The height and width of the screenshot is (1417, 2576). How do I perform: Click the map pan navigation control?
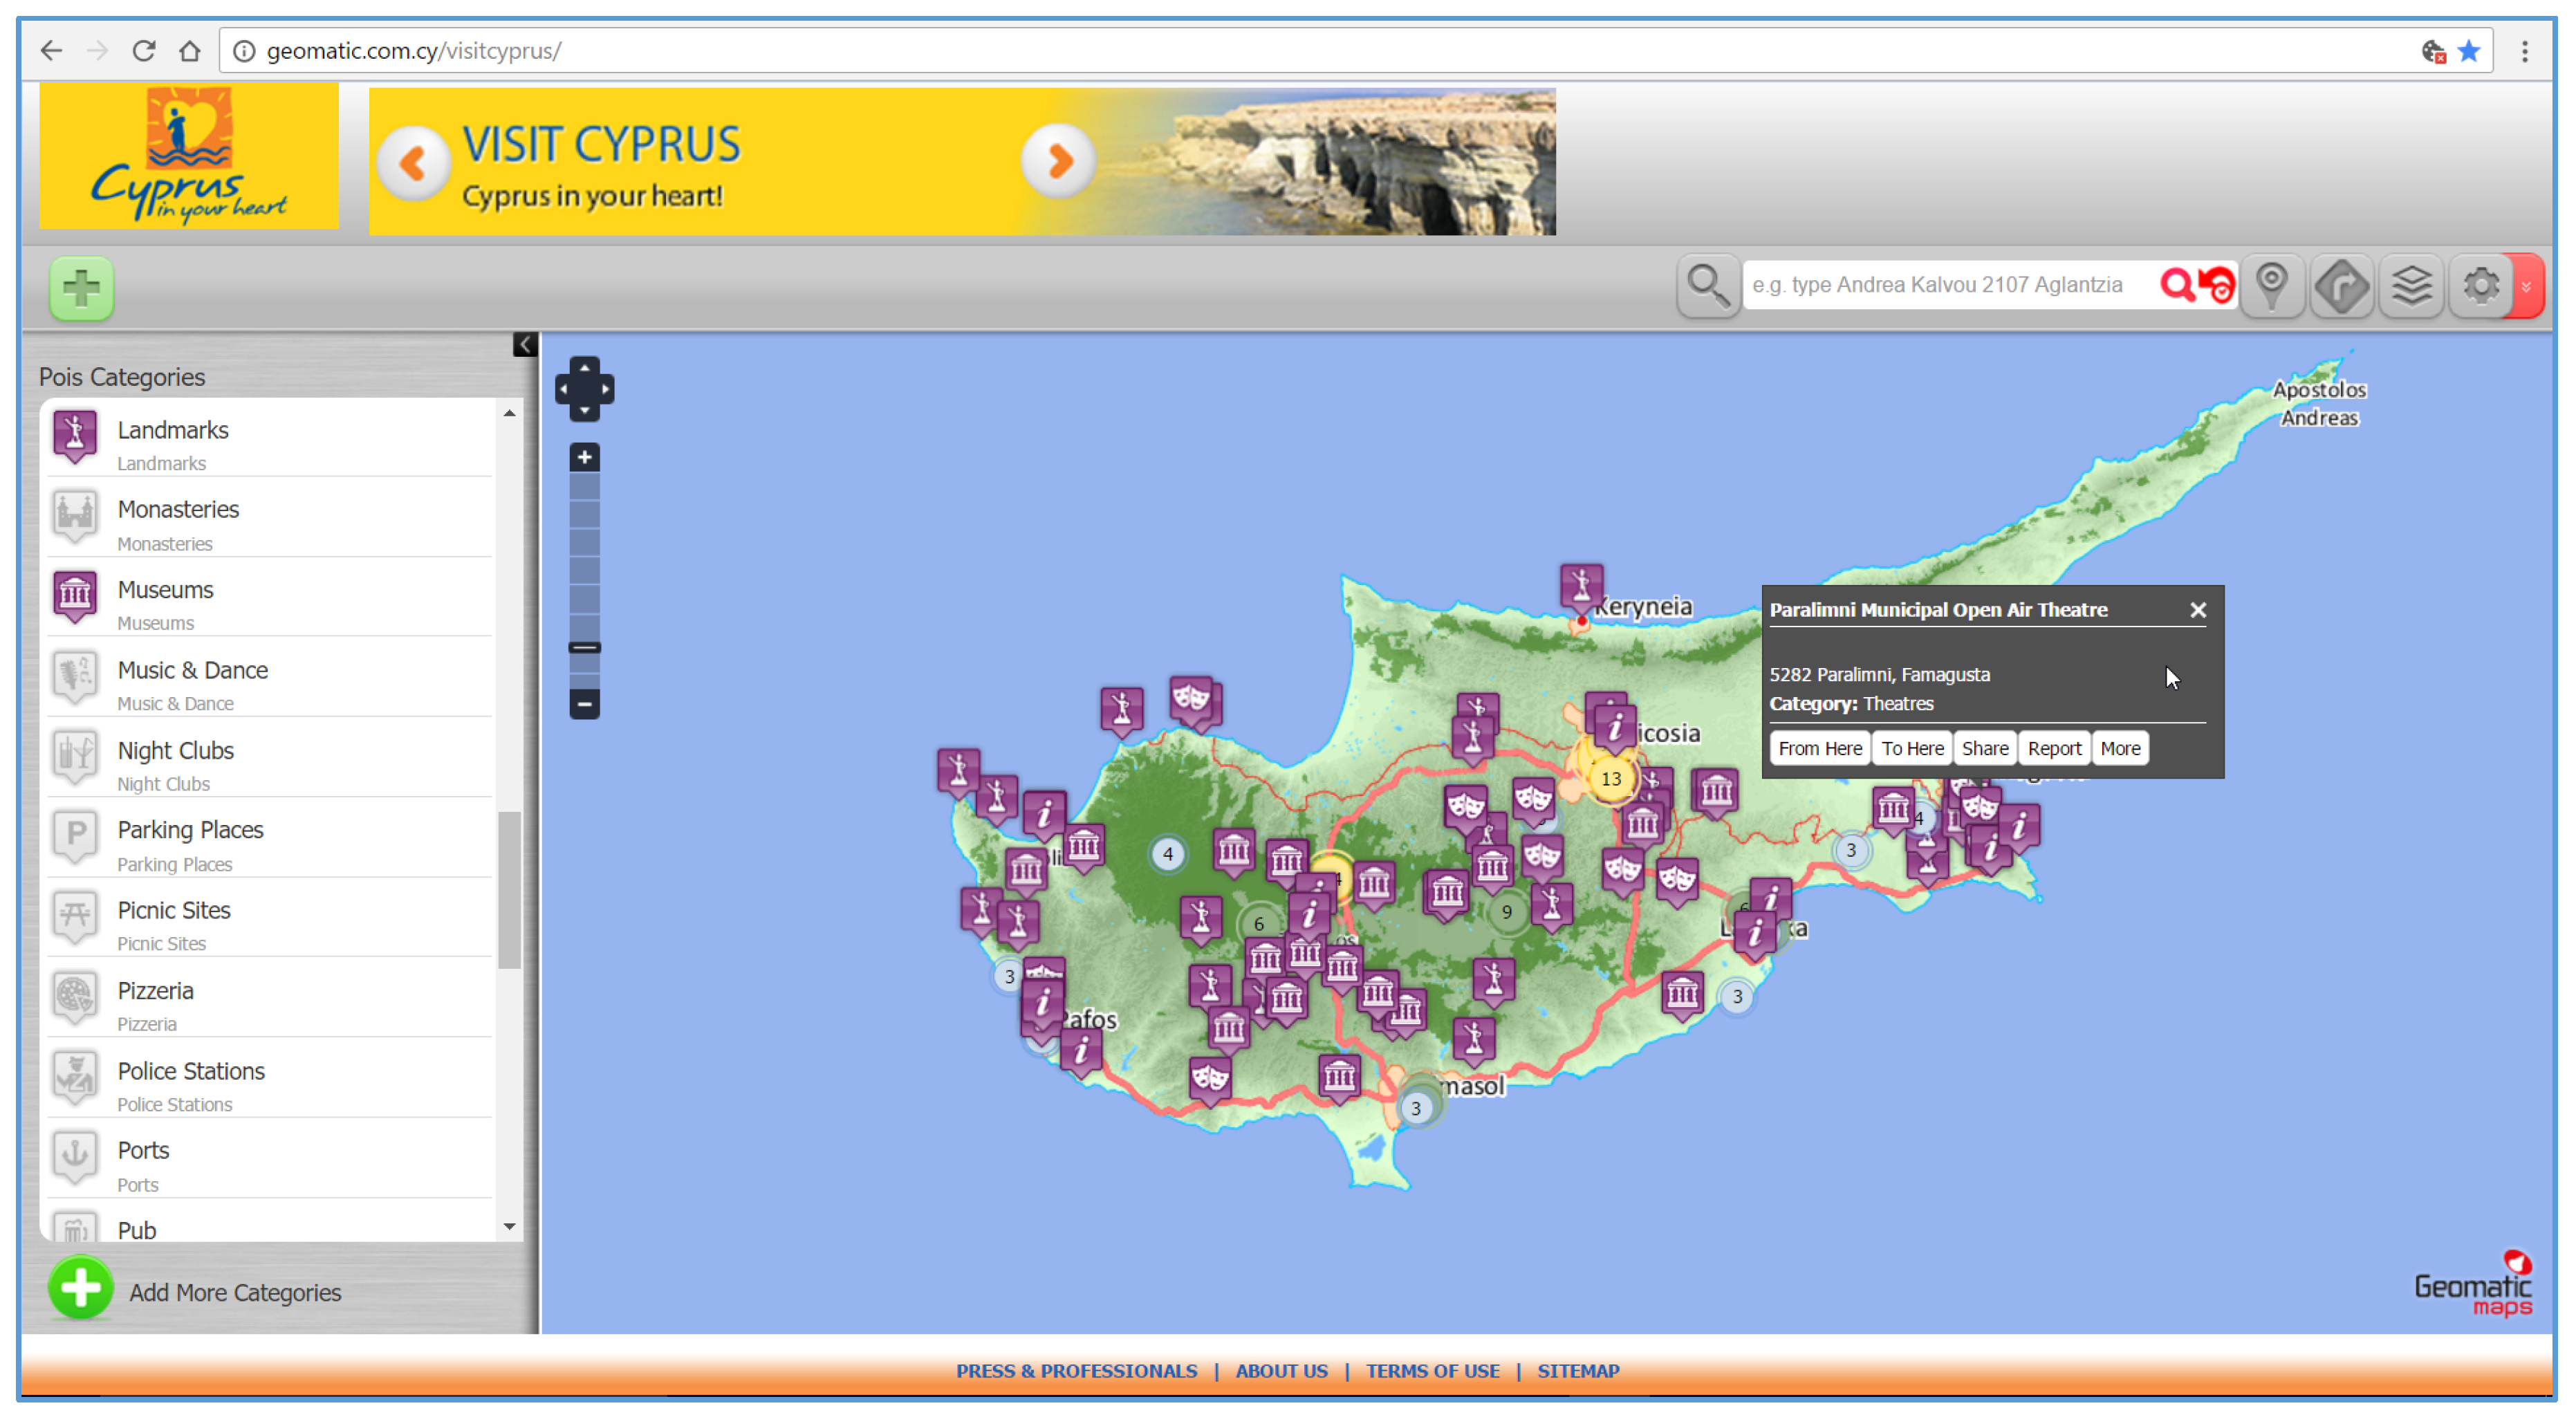585,389
